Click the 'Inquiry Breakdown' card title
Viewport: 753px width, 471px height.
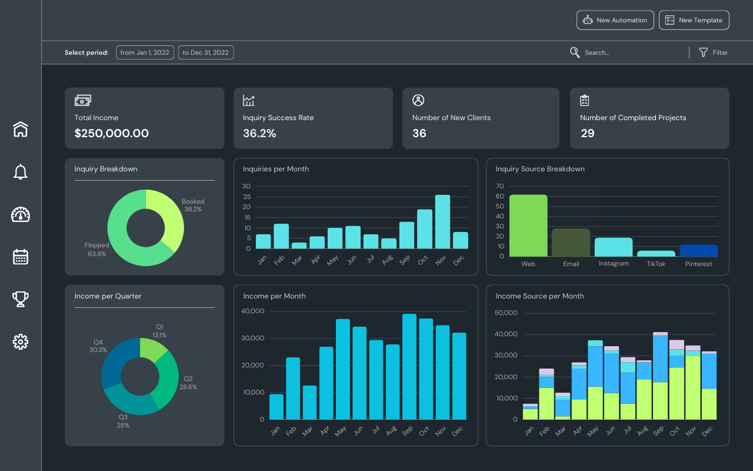pyautogui.click(x=106, y=169)
